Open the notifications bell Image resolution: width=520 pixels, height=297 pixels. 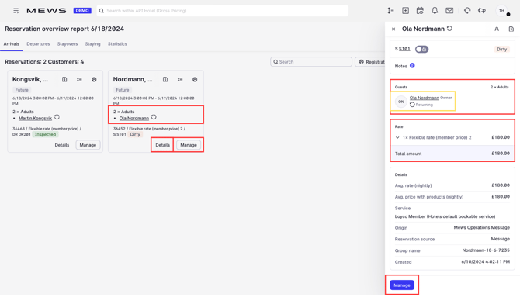pos(435,11)
